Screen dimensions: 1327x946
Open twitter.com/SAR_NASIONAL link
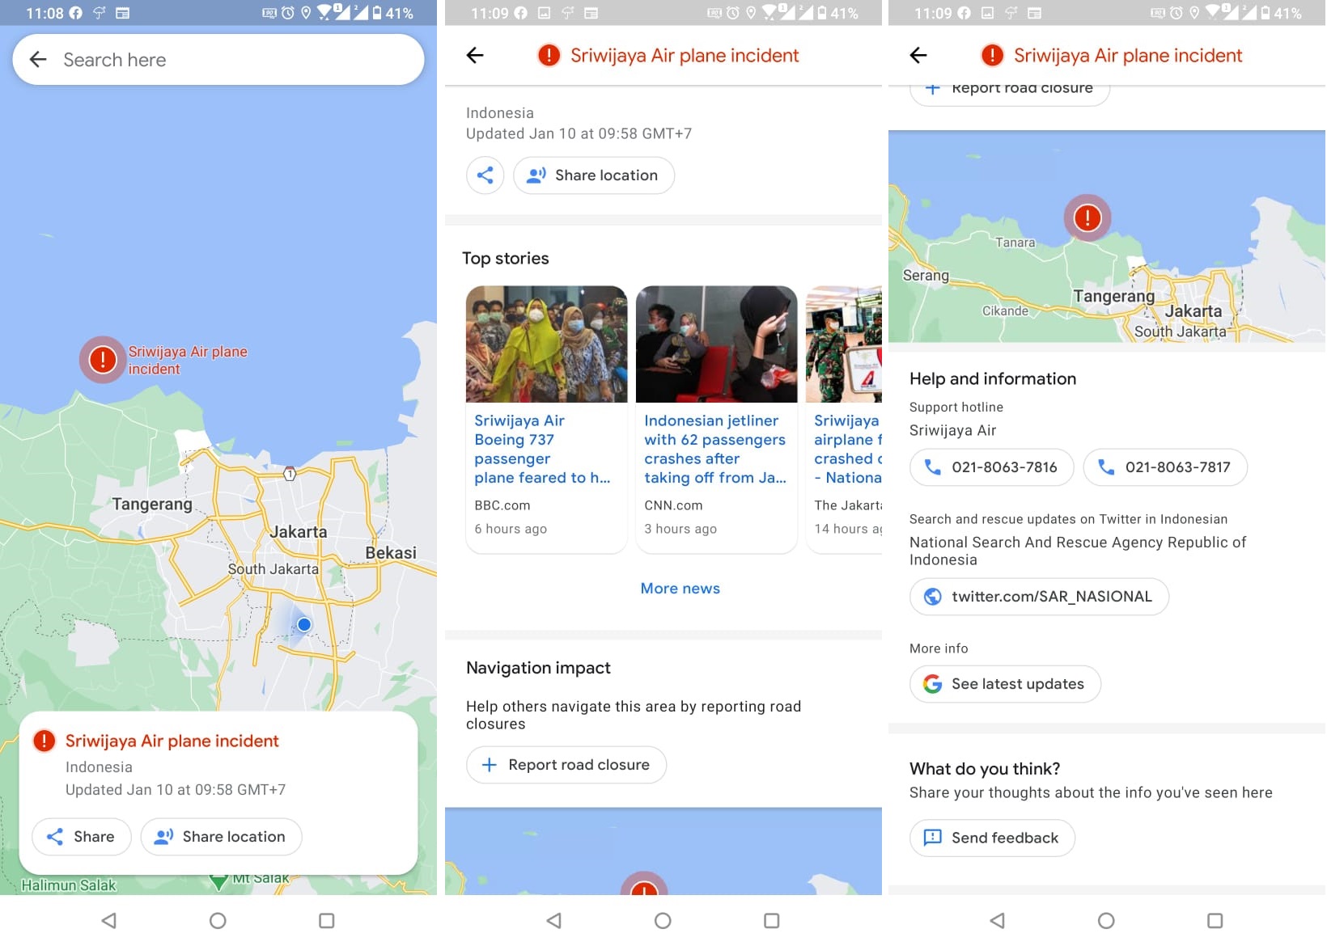pos(1039,597)
